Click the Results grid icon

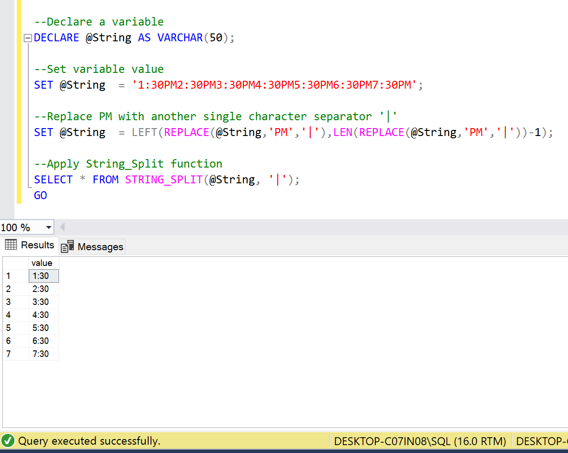(11, 245)
